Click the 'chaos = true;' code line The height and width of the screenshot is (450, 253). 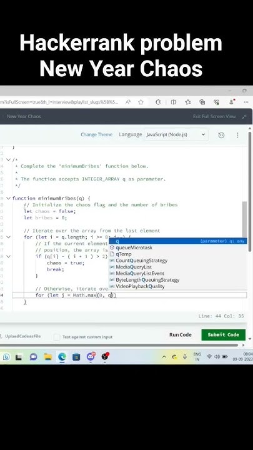(x=66, y=263)
